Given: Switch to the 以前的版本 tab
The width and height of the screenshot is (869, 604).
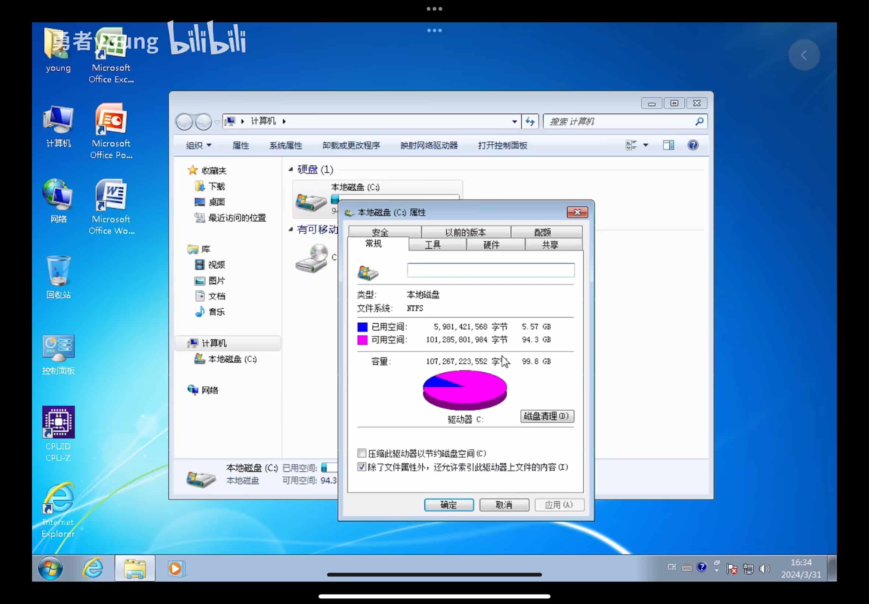Looking at the screenshot, I should click(x=466, y=232).
